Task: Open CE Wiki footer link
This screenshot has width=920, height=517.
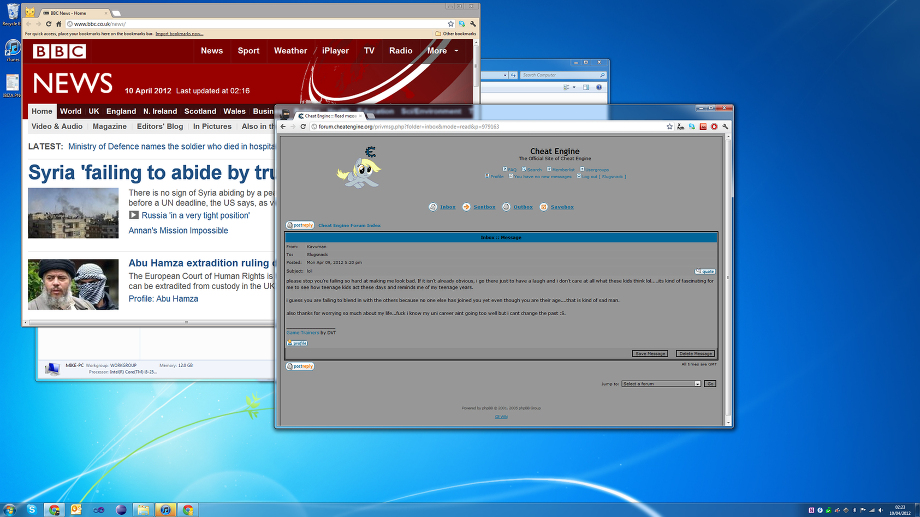Action: (x=501, y=417)
